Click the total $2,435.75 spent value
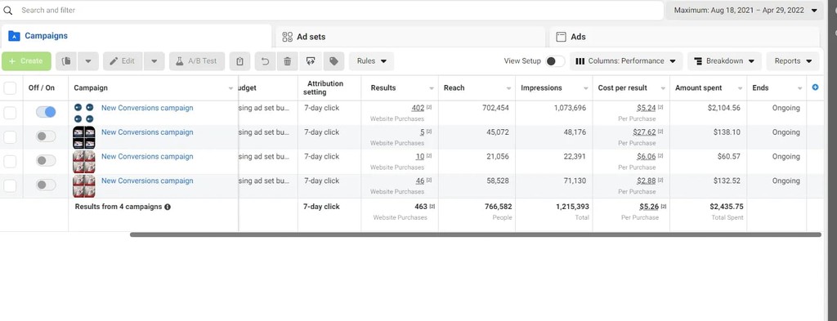This screenshot has height=321, width=837. click(x=726, y=207)
